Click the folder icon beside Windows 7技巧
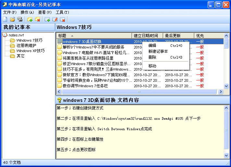The height and width of the screenshot is (167, 231). [x=13, y=40]
